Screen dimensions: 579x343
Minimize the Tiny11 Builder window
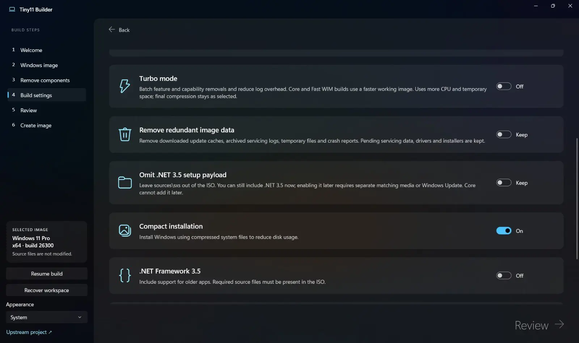536,6
